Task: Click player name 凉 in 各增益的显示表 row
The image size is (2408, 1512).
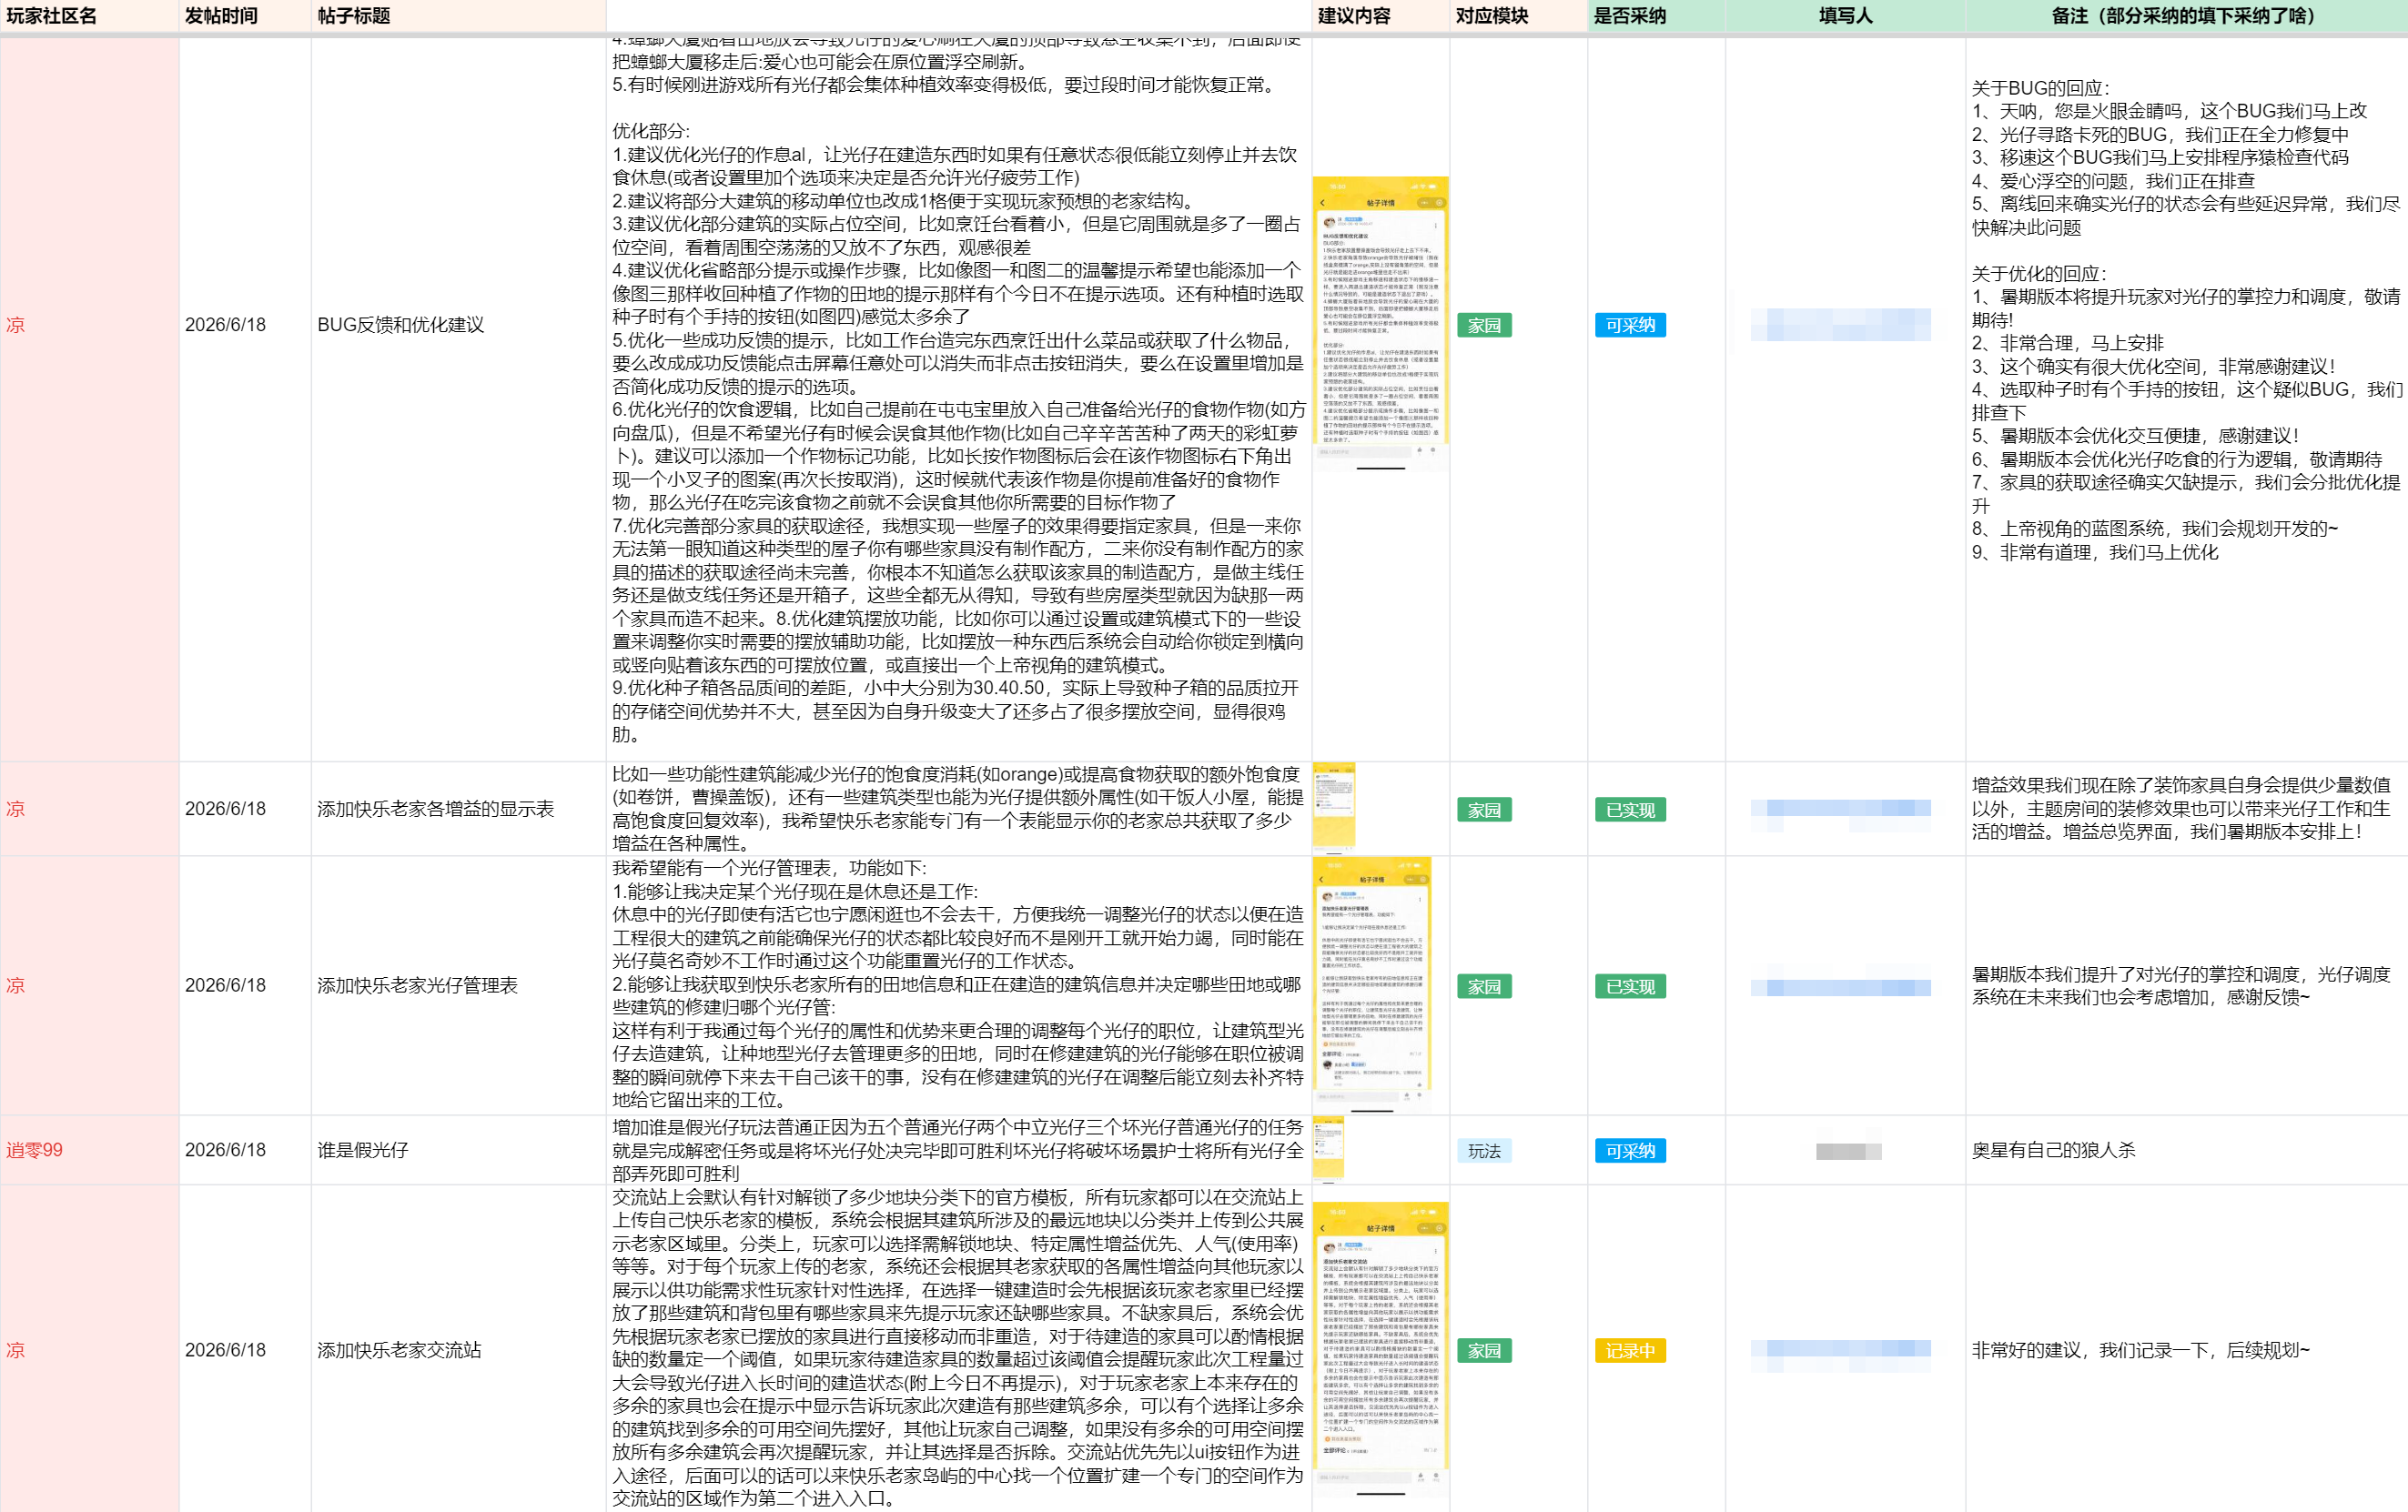Action: coord(15,809)
